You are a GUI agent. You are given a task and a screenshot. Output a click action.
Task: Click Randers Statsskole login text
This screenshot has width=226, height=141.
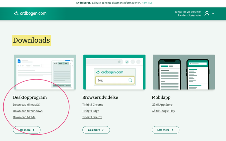point(189,15)
